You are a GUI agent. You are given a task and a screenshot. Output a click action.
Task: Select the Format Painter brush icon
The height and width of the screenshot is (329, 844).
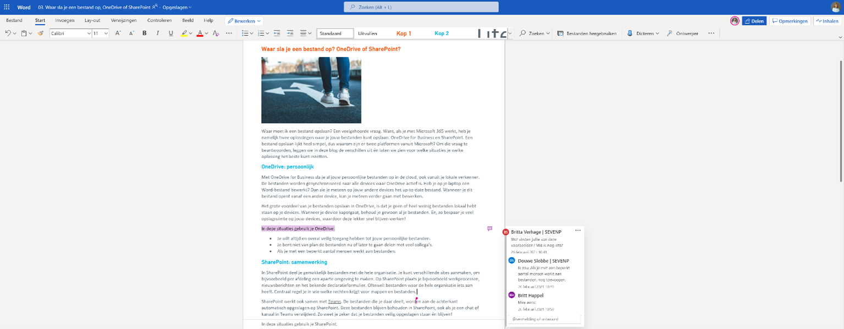[x=40, y=33]
